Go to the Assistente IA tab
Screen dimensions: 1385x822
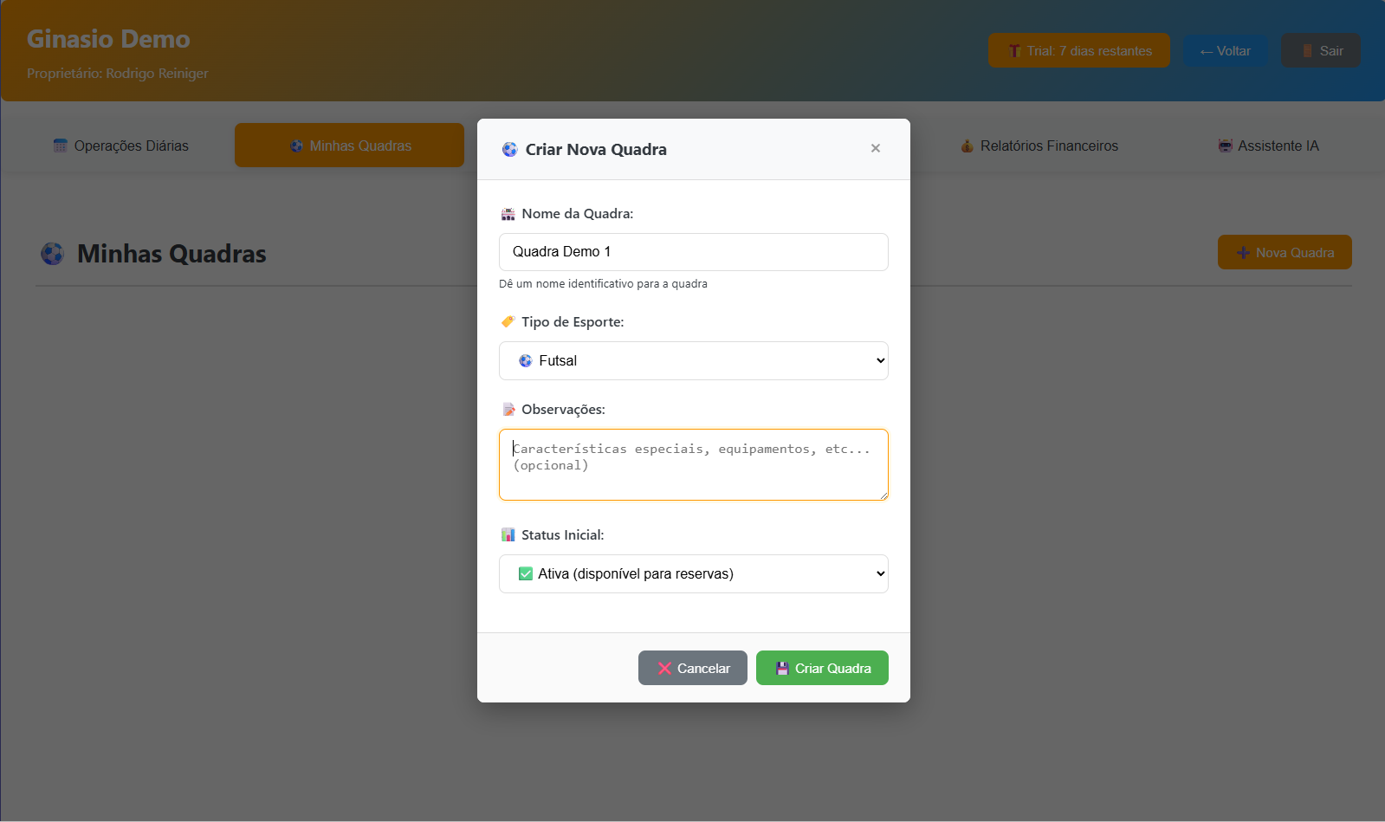[1268, 146]
